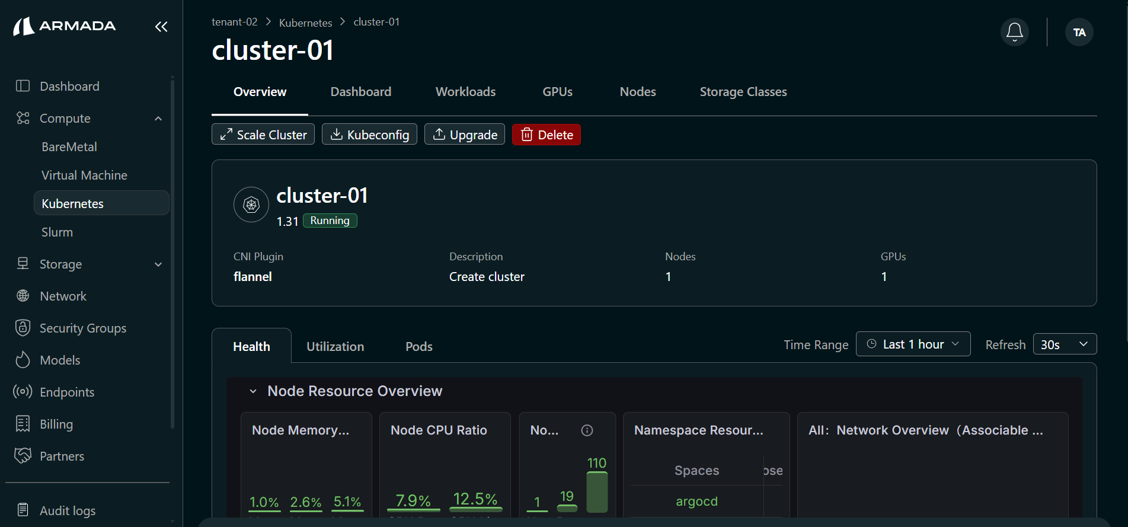Open Partners page
Image resolution: width=1128 pixels, height=527 pixels.
pyautogui.click(x=62, y=456)
